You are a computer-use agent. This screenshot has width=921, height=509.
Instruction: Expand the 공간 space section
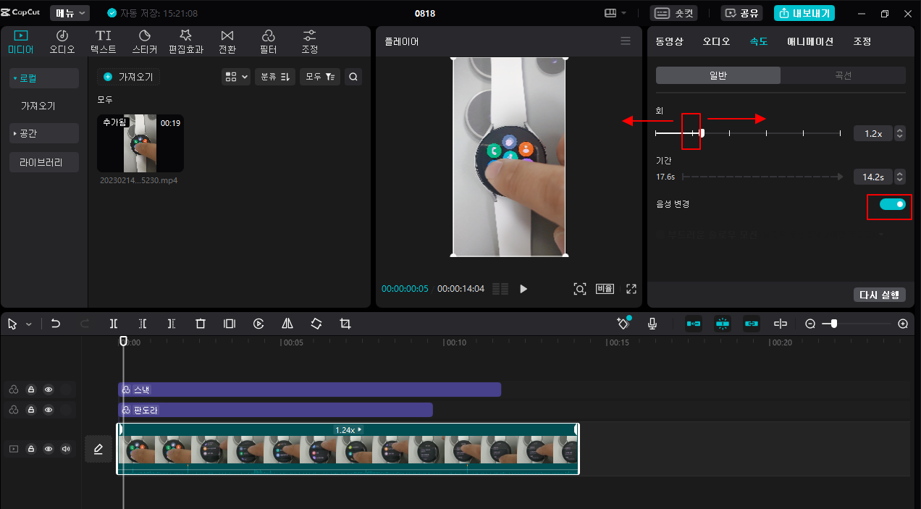click(44, 133)
